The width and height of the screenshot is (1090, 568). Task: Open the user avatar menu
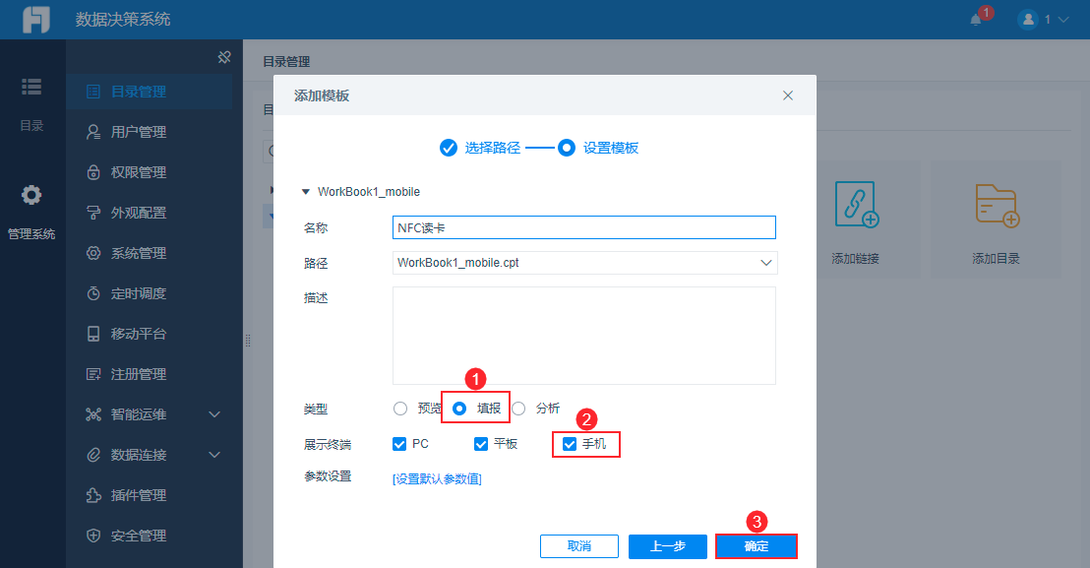tap(1027, 20)
